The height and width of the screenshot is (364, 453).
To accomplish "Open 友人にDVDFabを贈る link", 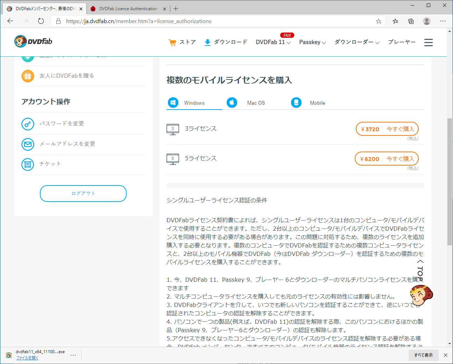I will tap(66, 76).
